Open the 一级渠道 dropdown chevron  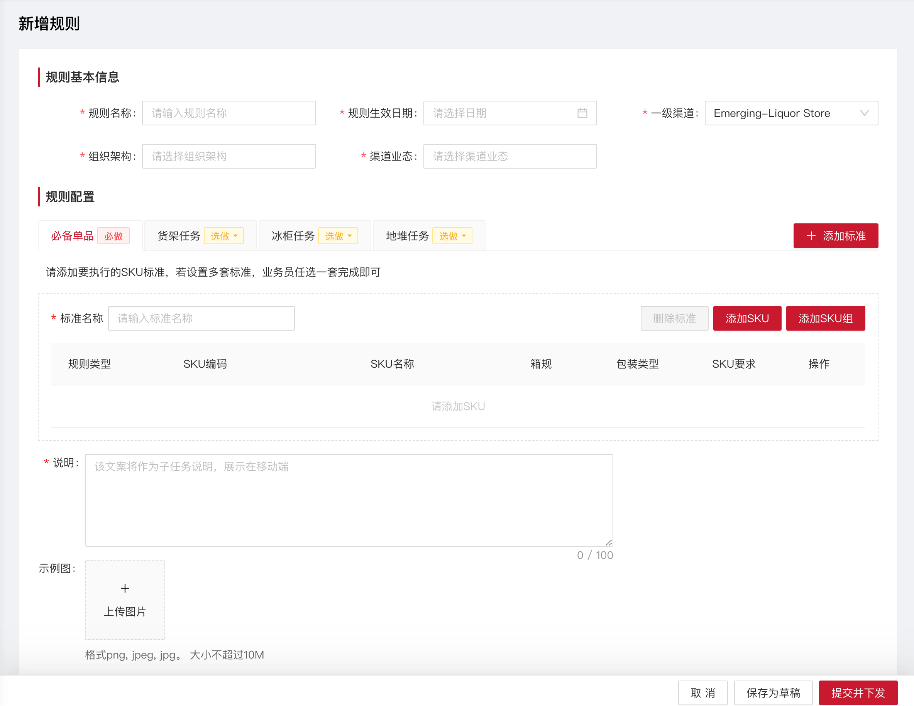click(x=864, y=113)
